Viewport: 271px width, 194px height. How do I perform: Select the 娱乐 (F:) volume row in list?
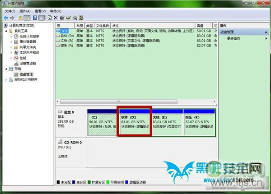click(136, 46)
